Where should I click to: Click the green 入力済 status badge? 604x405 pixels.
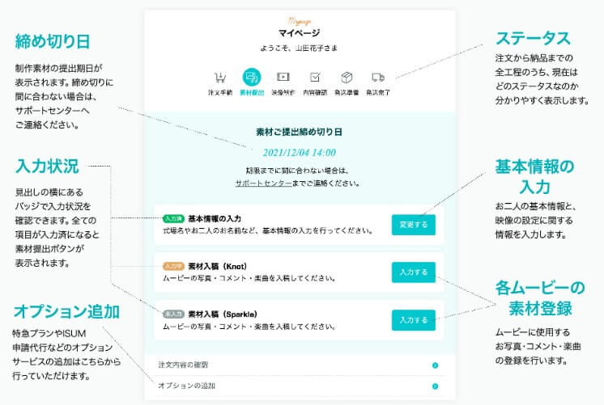(173, 218)
